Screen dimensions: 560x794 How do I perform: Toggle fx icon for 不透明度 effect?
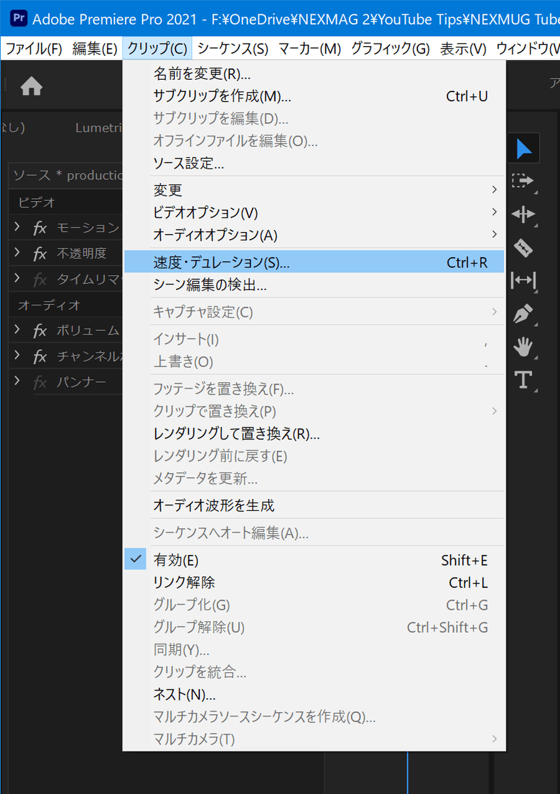click(40, 253)
